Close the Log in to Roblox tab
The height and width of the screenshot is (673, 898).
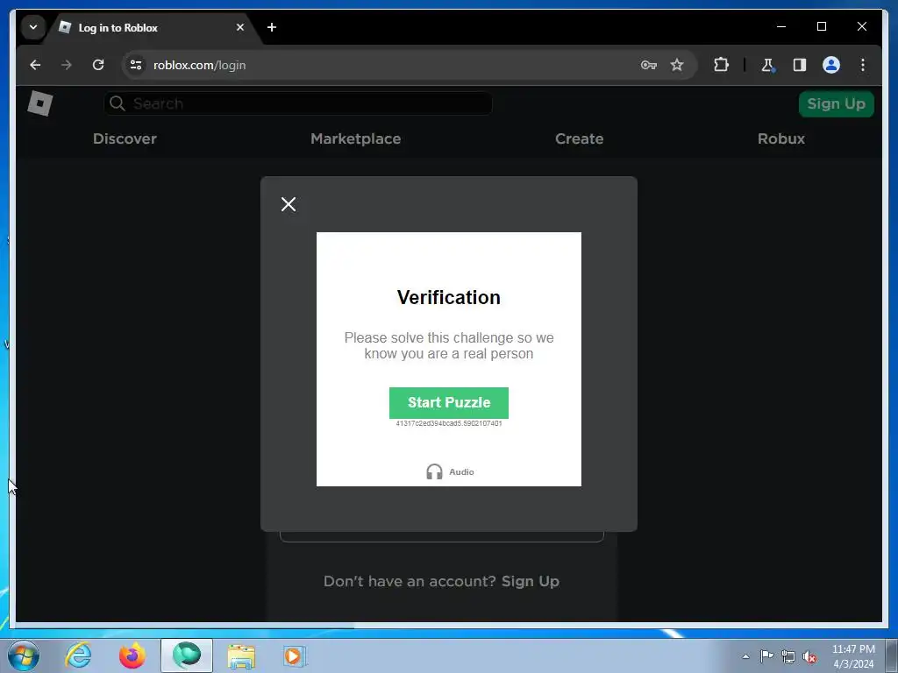tap(240, 27)
